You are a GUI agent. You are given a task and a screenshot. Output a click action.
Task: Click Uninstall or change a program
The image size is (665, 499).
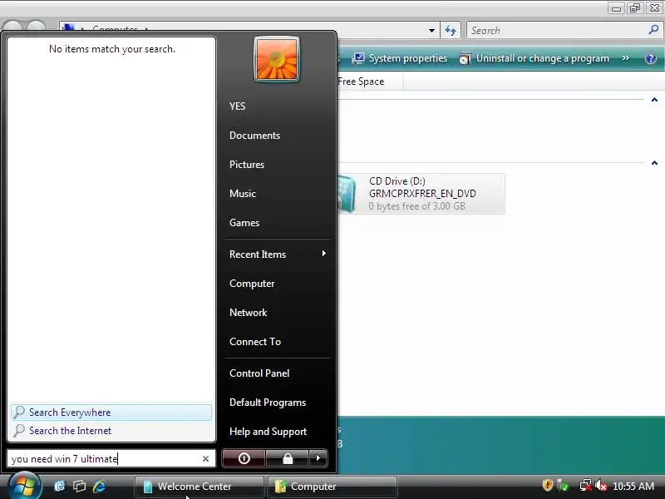coord(534,58)
